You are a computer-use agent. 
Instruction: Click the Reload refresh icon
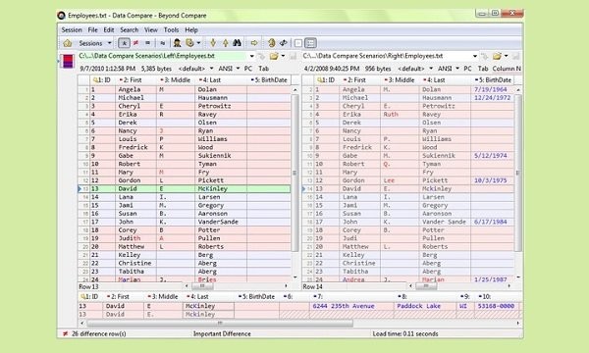[272, 43]
